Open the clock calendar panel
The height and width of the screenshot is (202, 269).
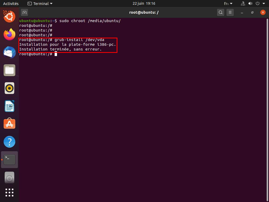pyautogui.click(x=144, y=3)
